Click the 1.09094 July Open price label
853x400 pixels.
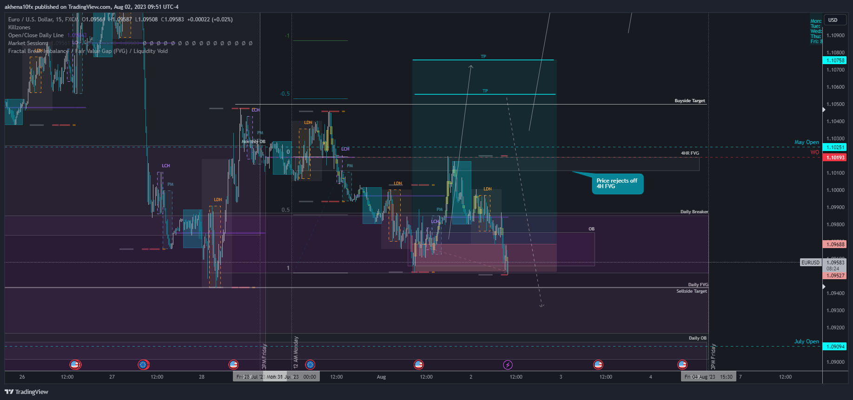click(835, 347)
